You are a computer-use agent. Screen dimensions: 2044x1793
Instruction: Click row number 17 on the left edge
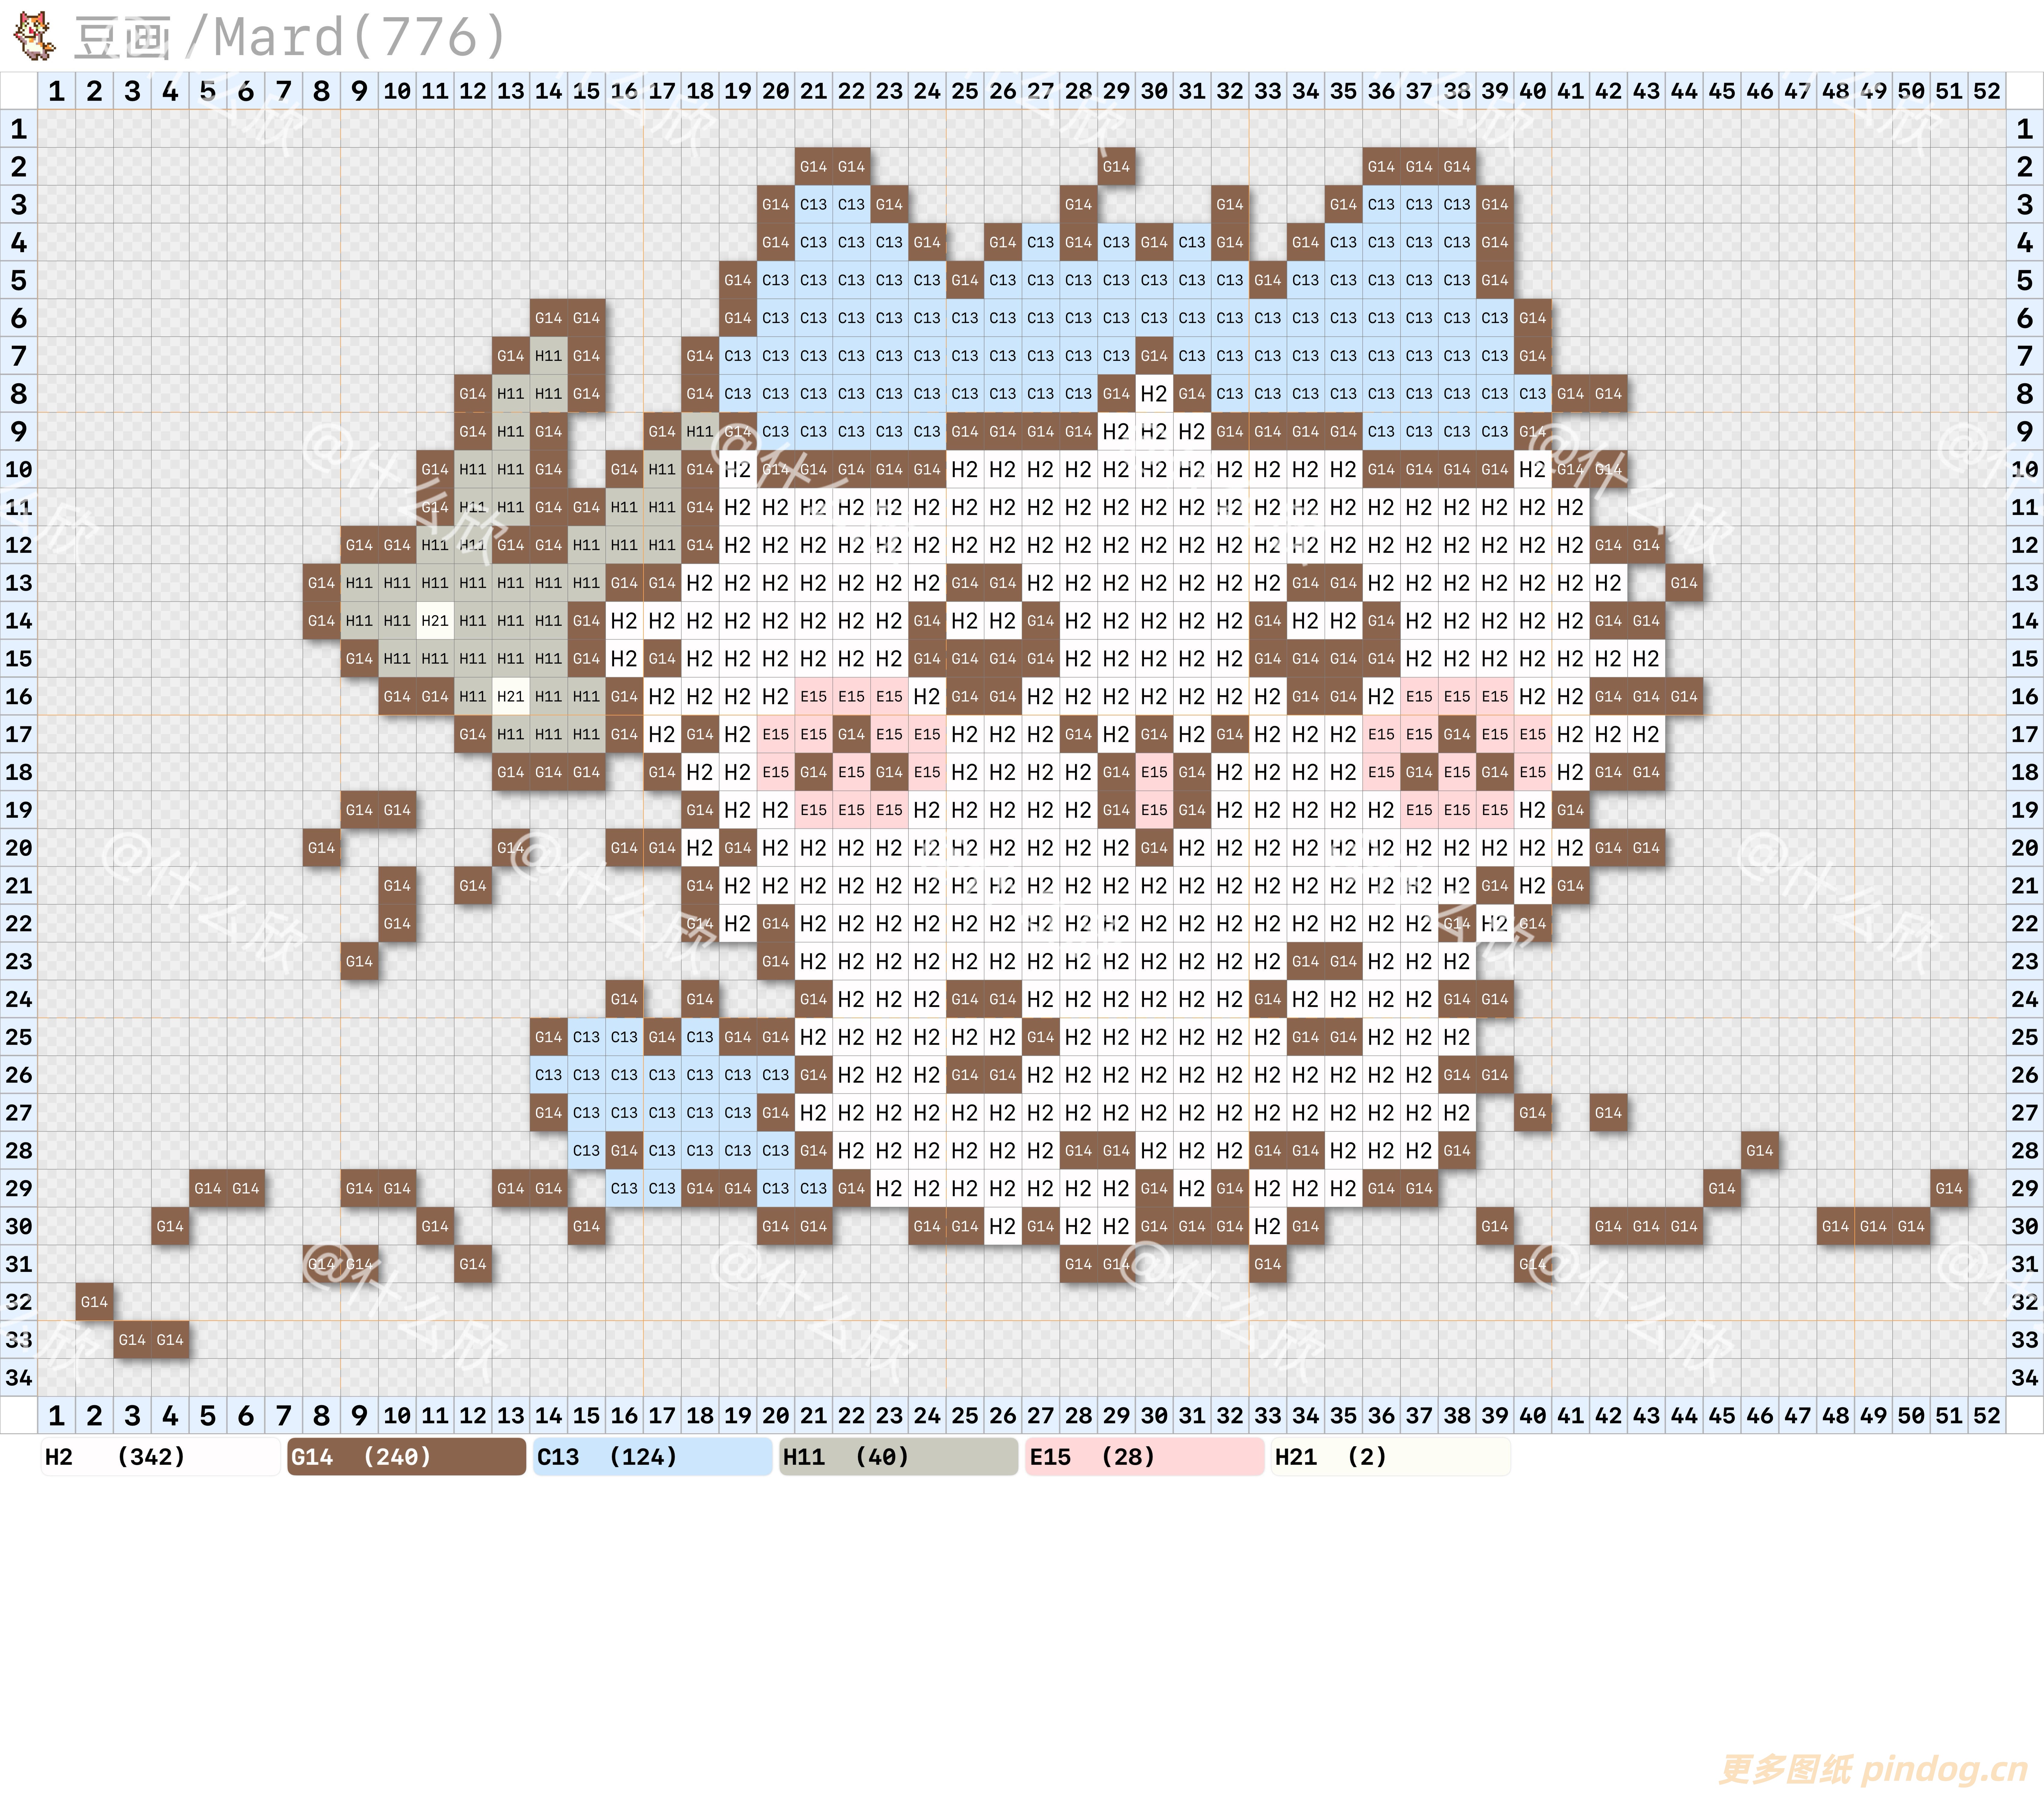tap(19, 735)
